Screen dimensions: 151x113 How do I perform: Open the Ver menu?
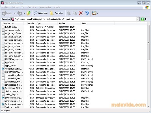pos(23,7)
